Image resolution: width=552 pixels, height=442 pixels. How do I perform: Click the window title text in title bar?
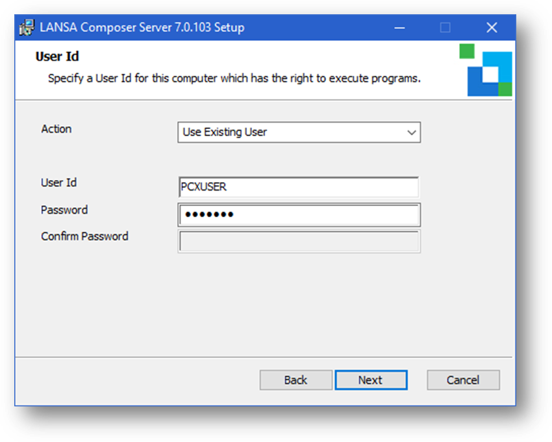point(142,28)
